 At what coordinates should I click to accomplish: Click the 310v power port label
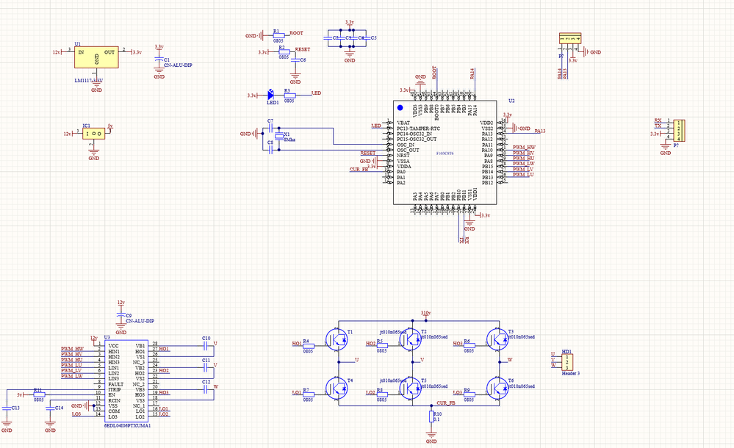pyautogui.click(x=425, y=313)
